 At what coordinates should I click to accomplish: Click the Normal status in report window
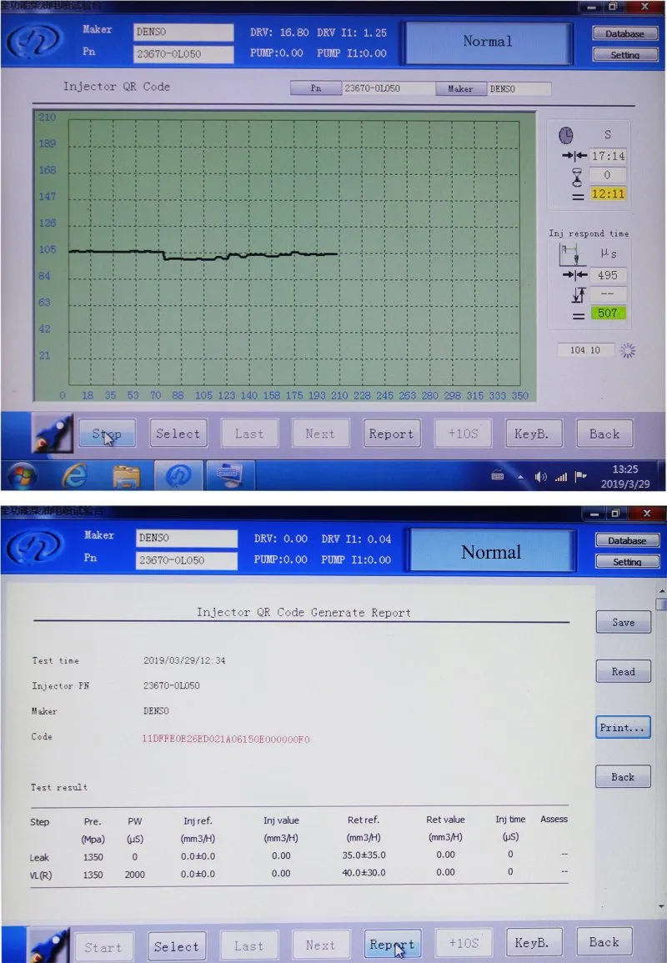point(491,551)
